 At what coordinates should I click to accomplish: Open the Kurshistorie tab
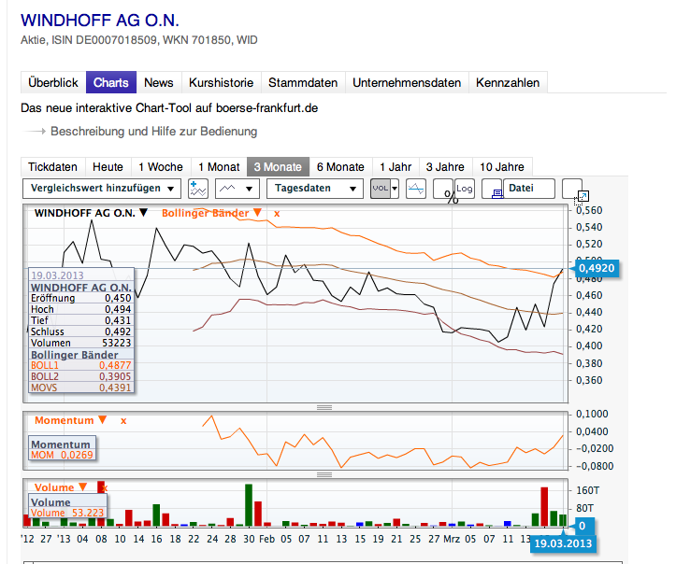222,82
